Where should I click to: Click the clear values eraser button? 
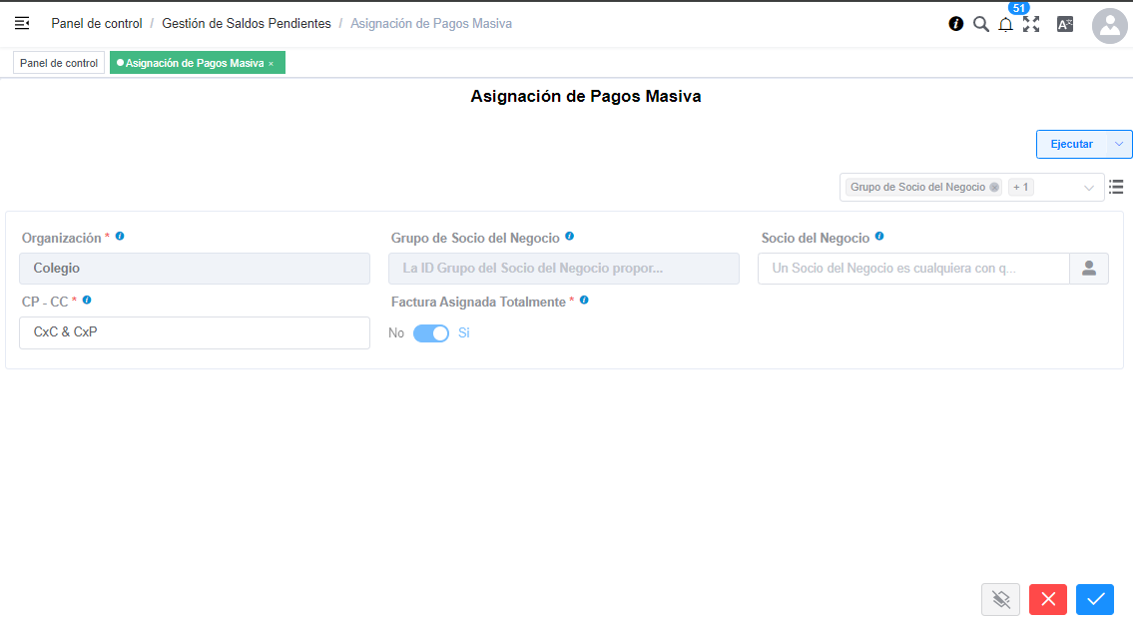[1001, 600]
